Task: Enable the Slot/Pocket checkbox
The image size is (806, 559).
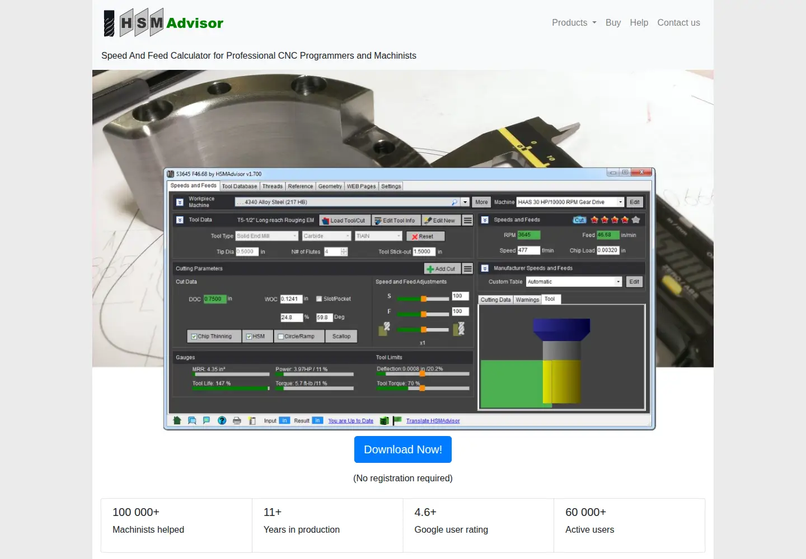Action: [x=319, y=299]
